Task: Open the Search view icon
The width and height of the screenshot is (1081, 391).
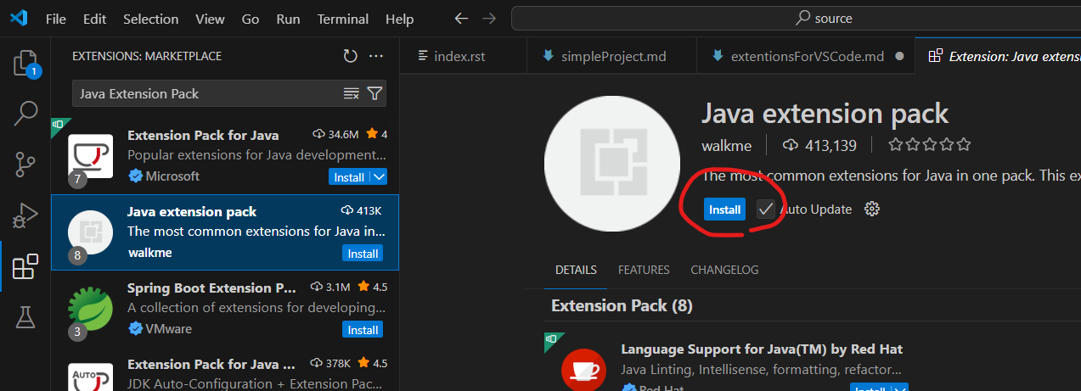Action: tap(25, 114)
